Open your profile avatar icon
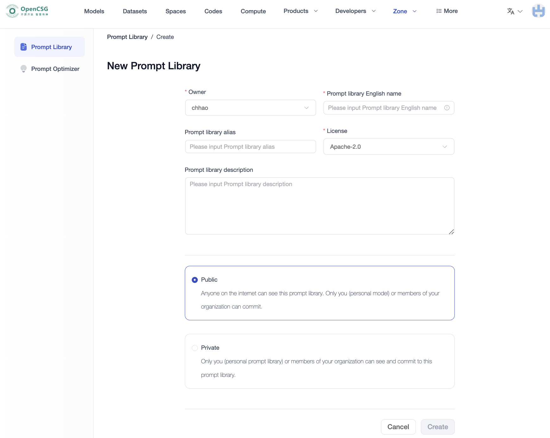 point(539,11)
